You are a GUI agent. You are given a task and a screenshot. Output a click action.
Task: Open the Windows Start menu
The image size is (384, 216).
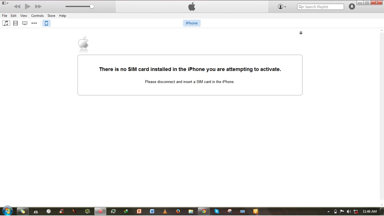7,211
